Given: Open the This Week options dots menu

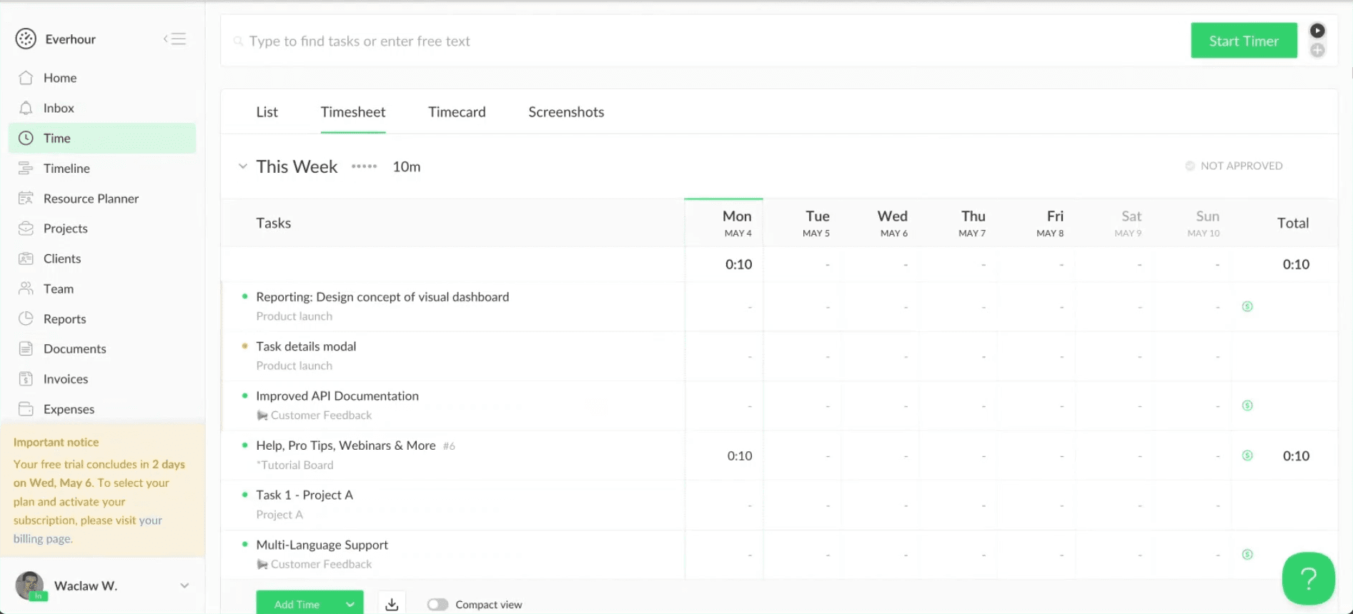Looking at the screenshot, I should pos(364,166).
